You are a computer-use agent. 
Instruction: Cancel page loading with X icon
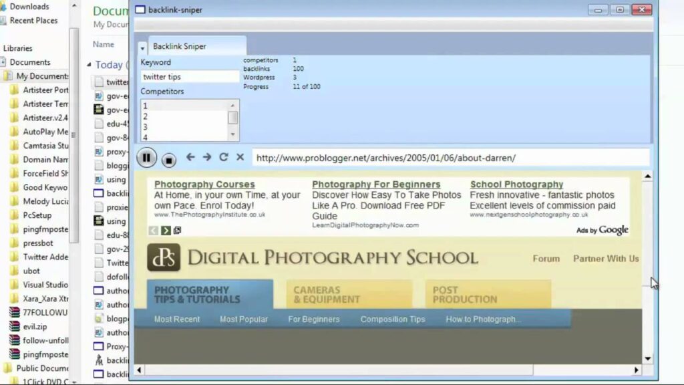(x=240, y=157)
